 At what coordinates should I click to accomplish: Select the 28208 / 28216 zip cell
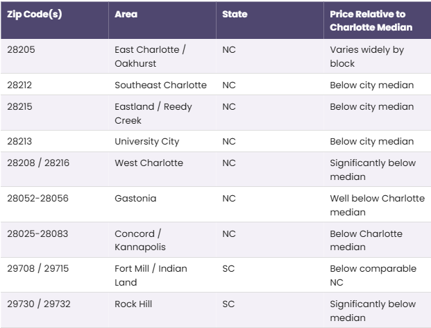tap(38, 163)
